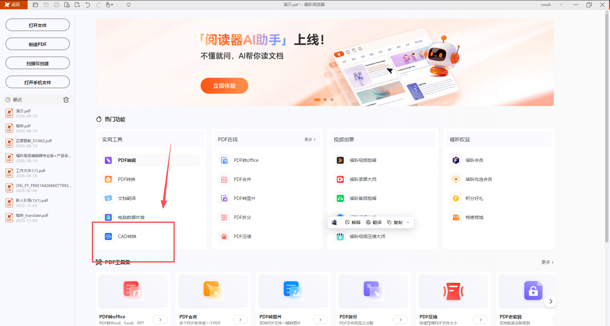Click the new blank page icon with plus

click(x=77, y=5)
